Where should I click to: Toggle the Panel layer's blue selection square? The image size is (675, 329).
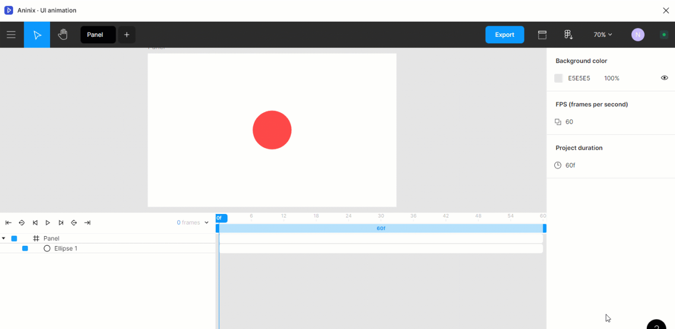pyautogui.click(x=14, y=238)
